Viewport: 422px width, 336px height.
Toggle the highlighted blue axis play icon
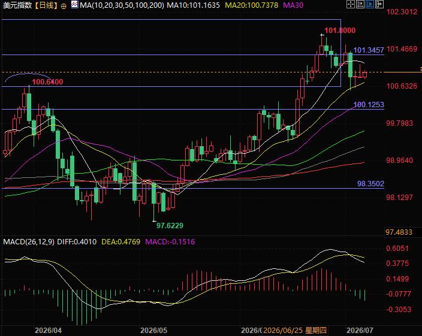click(370, 4)
